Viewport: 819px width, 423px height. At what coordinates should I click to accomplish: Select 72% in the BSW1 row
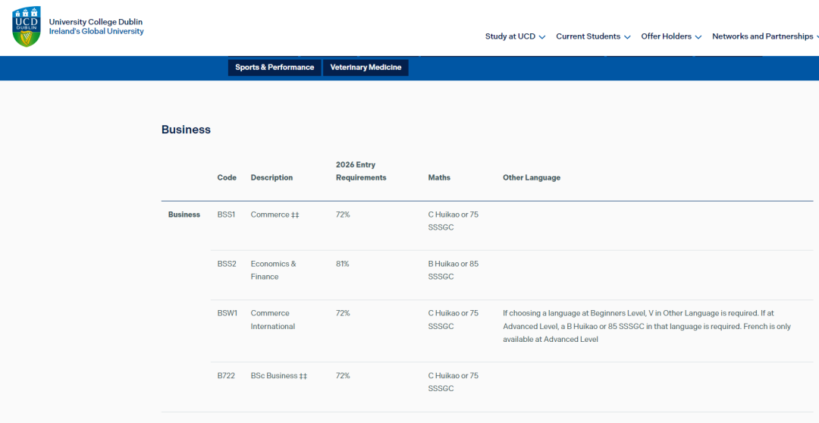pos(343,313)
